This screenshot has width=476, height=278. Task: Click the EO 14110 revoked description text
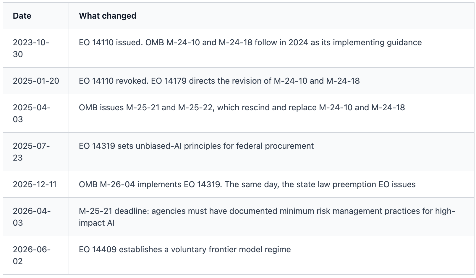[219, 81]
